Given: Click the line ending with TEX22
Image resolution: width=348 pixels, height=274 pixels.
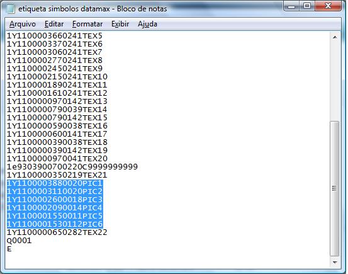Looking at the screenshot, I should (x=57, y=232).
